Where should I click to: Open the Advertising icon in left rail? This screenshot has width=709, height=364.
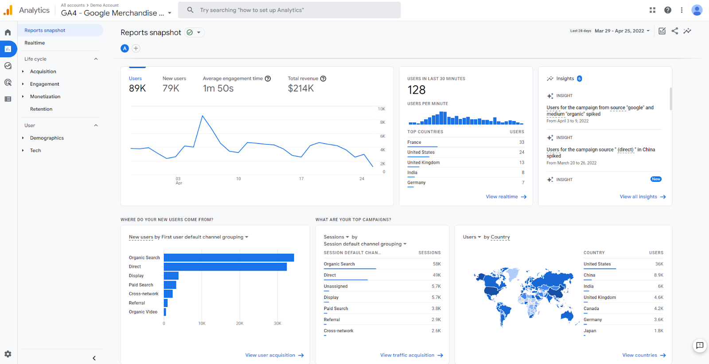click(8, 82)
